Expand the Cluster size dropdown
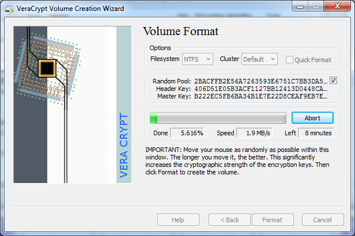This screenshot has height=236, width=355. pyautogui.click(x=259, y=59)
